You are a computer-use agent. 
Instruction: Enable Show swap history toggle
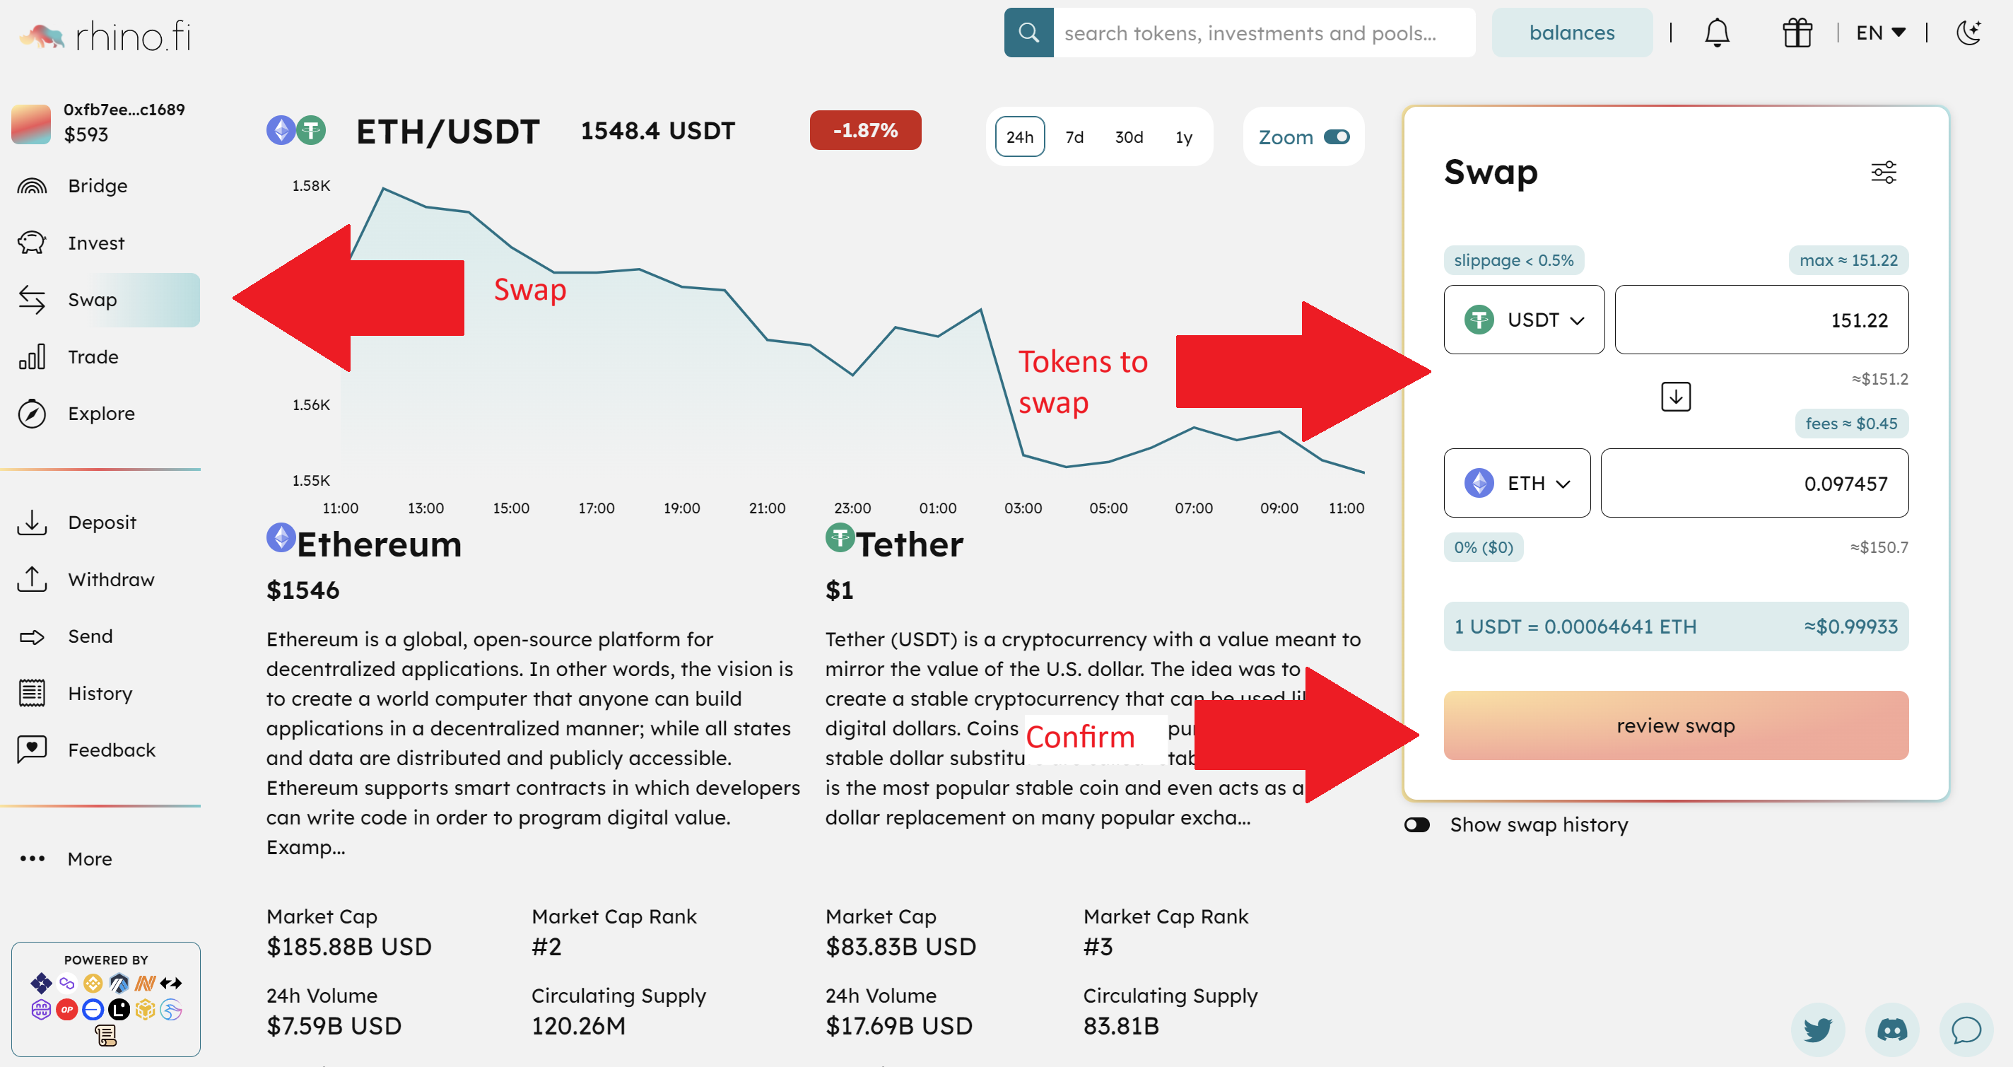click(x=1416, y=824)
